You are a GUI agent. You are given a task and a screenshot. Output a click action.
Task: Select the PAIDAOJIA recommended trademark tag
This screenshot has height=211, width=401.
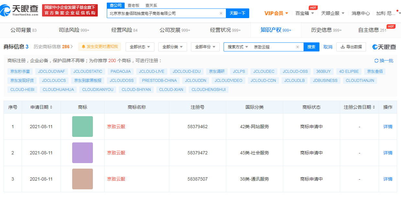(121, 72)
